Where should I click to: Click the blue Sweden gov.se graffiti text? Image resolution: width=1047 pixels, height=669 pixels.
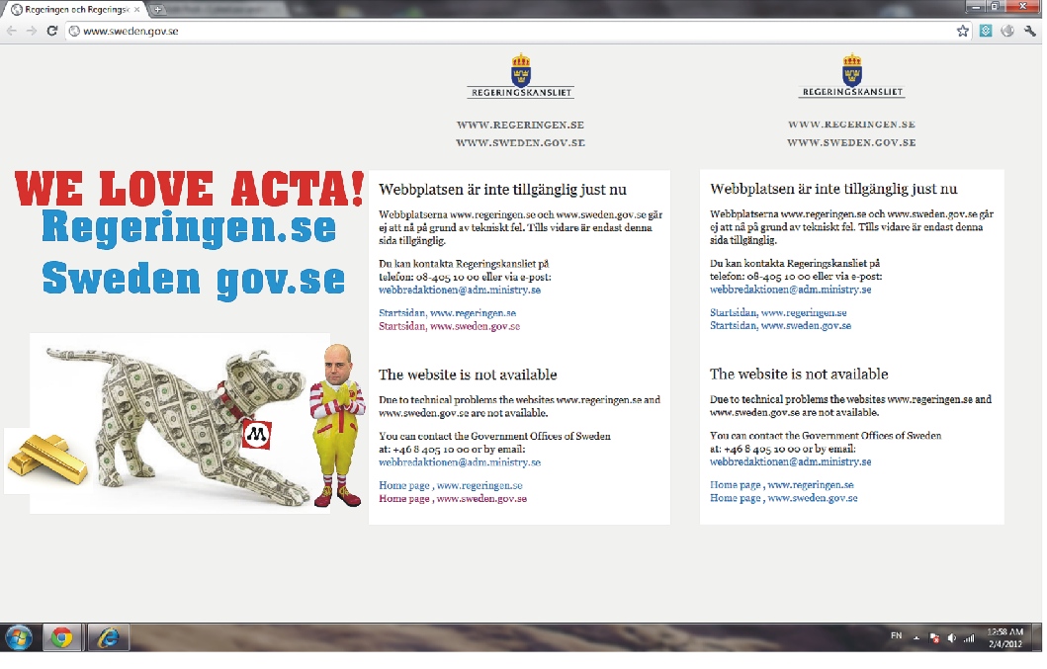(x=194, y=279)
